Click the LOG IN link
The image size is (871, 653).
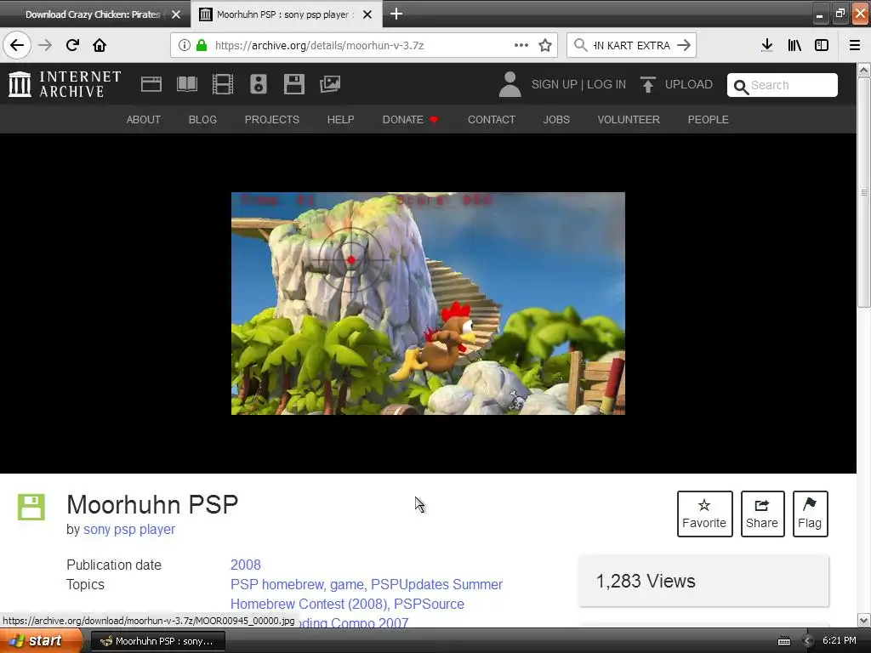click(x=606, y=84)
